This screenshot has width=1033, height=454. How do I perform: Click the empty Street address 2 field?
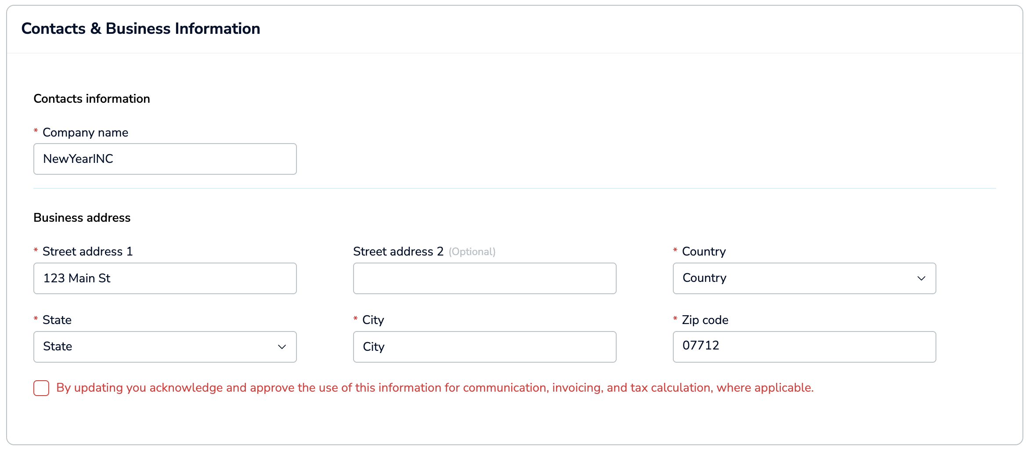point(484,278)
